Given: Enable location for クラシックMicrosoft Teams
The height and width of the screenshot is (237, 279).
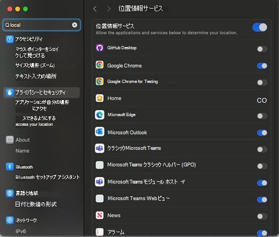Looking at the screenshot, I should point(262,149).
